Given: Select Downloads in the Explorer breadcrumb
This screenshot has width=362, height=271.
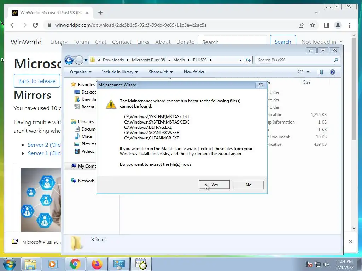Looking at the screenshot, I should (x=113, y=60).
